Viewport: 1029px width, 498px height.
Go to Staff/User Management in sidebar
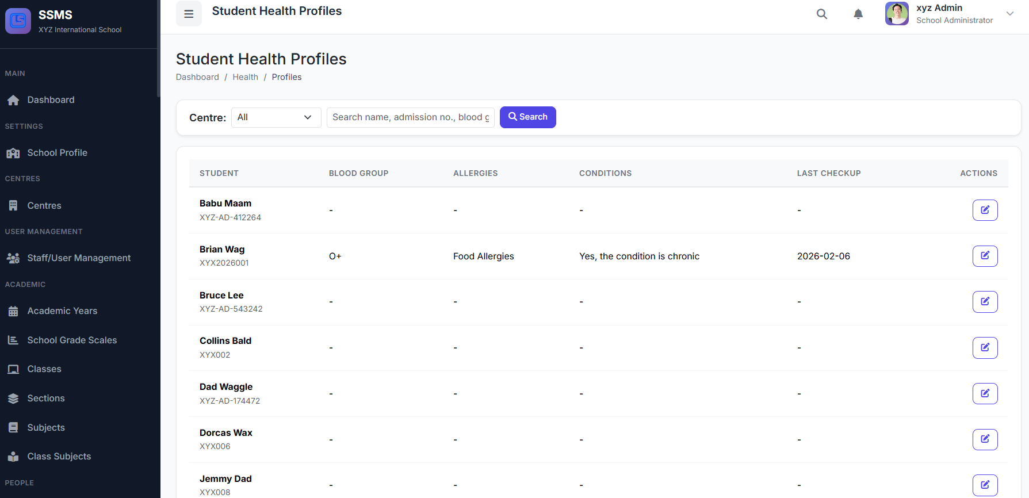click(x=79, y=258)
